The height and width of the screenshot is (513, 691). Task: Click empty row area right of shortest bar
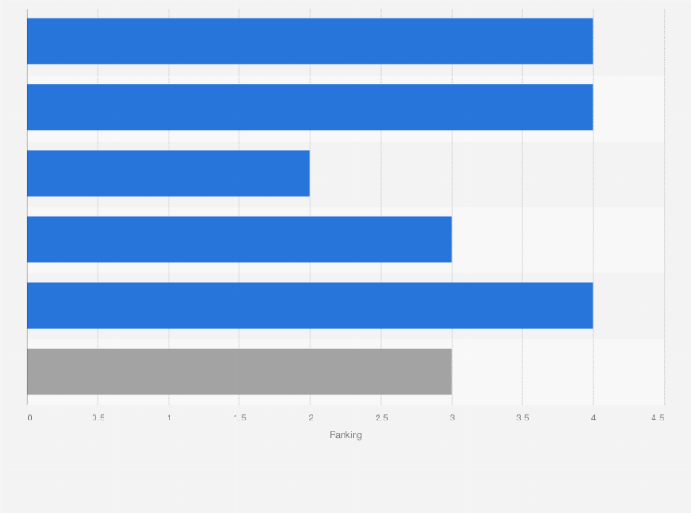[x=486, y=173]
